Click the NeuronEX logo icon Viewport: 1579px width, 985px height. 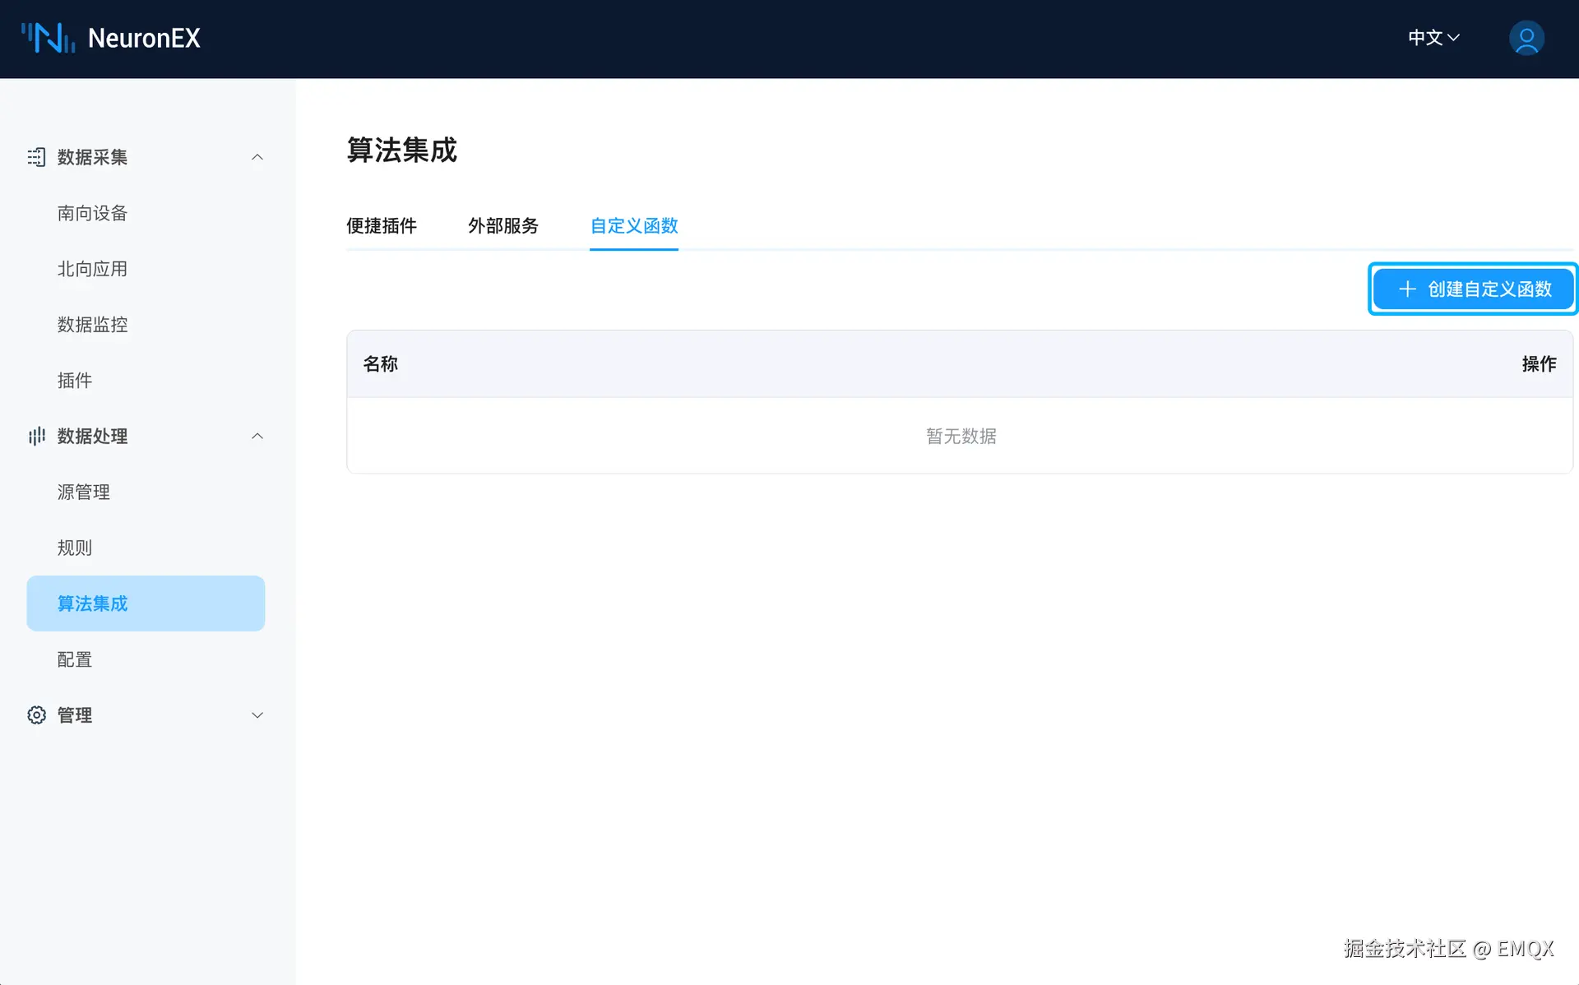[x=48, y=38]
